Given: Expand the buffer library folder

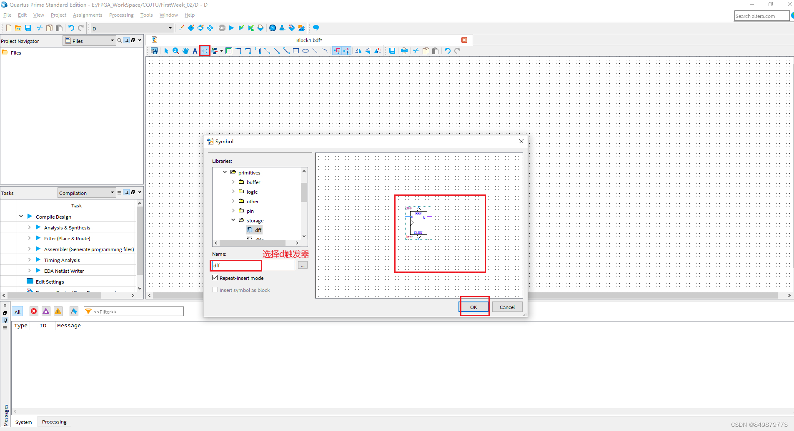Looking at the screenshot, I should 233,182.
